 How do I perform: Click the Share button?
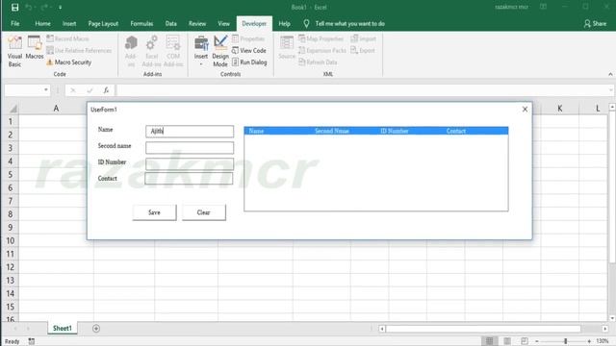click(595, 23)
